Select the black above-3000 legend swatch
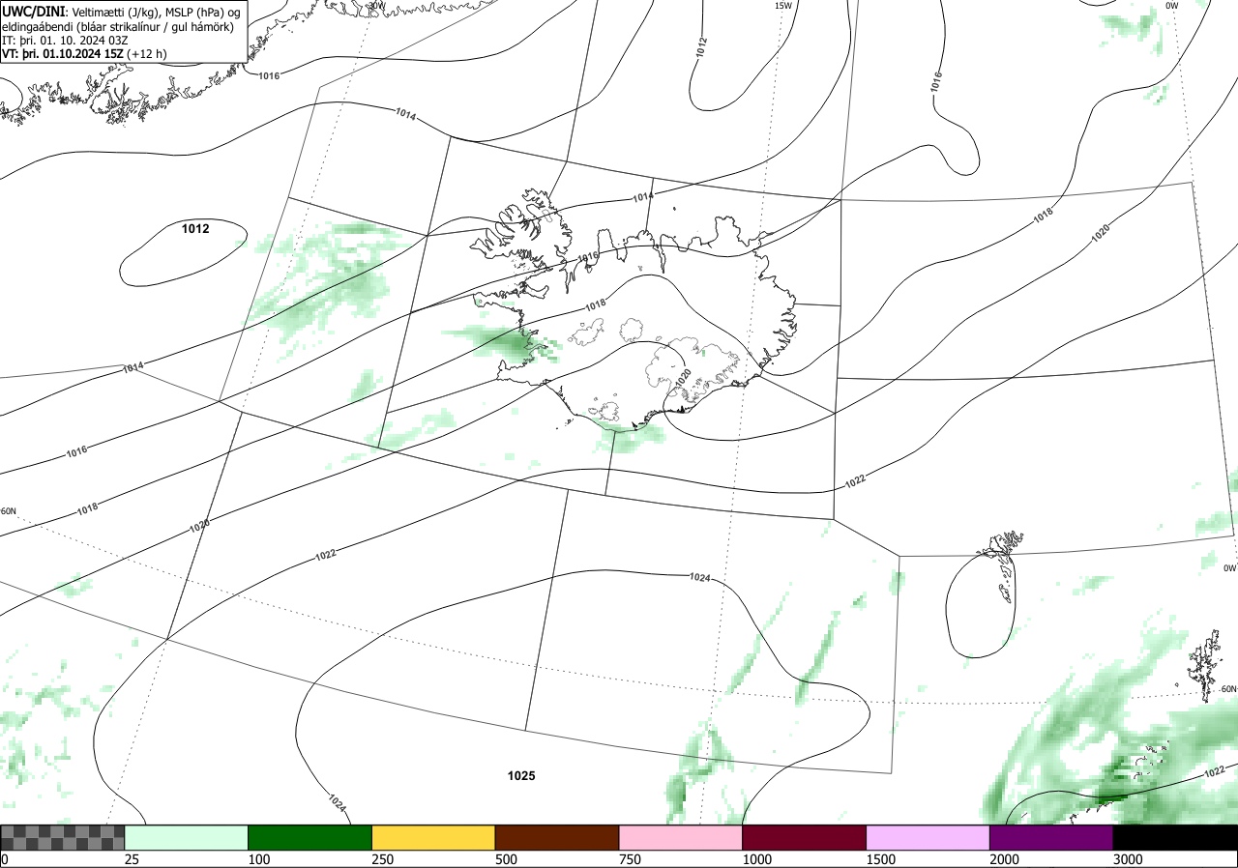Image resolution: width=1238 pixels, height=868 pixels. point(1175,837)
